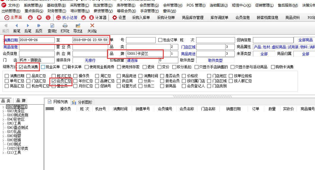315x170 pixels.
Task: Switch to the 网格列表 tab
Action: point(58,102)
